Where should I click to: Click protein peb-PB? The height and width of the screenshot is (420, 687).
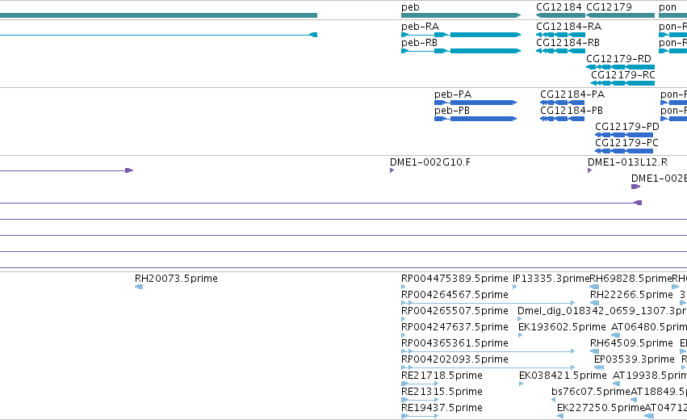(452, 111)
